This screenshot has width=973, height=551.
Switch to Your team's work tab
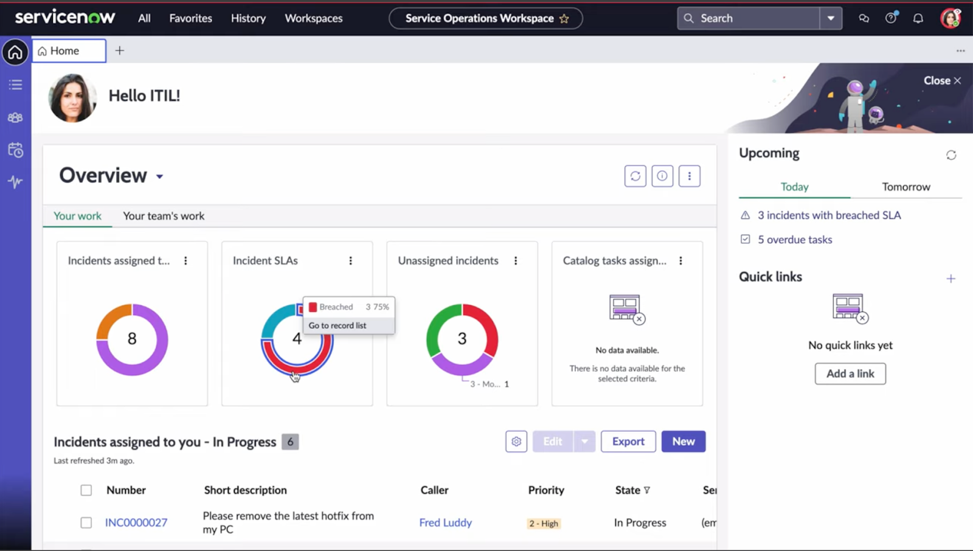[x=164, y=216]
